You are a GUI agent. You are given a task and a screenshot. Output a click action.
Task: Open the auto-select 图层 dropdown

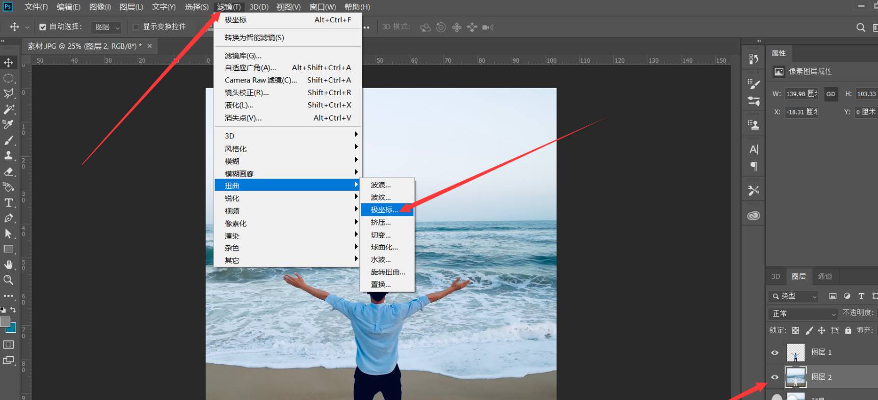point(107,27)
